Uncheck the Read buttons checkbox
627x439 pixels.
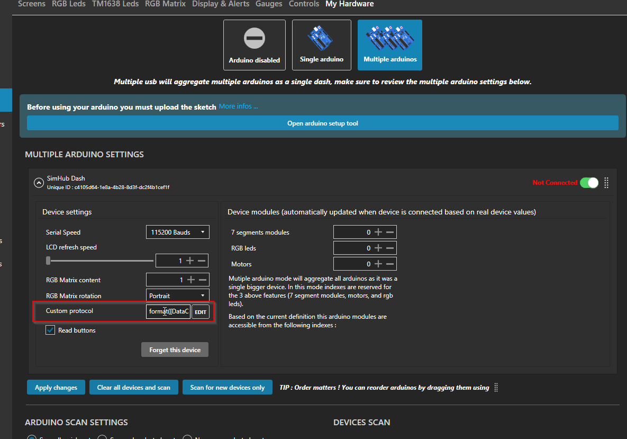[x=50, y=330]
